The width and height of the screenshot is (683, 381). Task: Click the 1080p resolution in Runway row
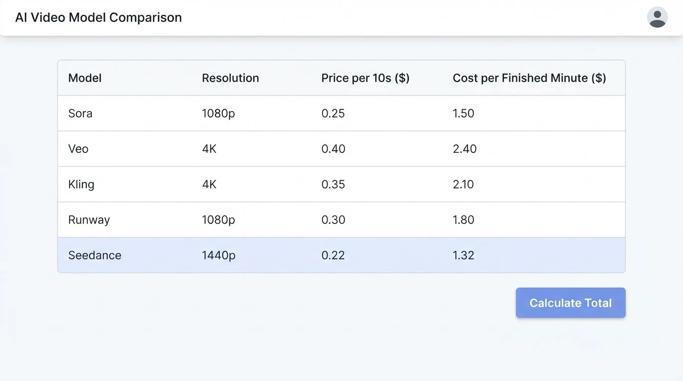(218, 220)
